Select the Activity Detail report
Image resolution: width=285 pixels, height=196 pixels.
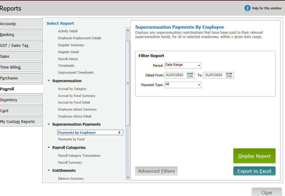[x=68, y=31]
